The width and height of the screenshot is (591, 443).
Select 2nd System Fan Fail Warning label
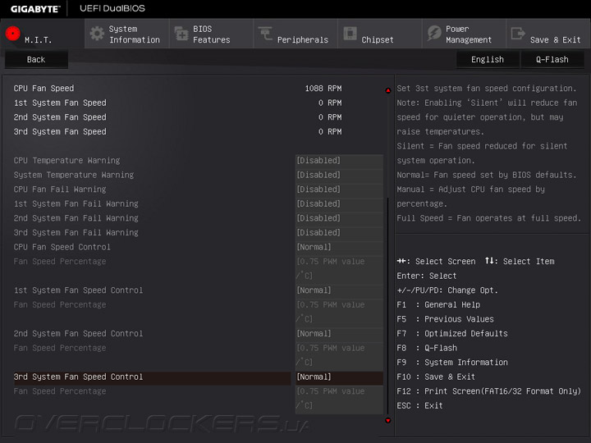(x=76, y=218)
